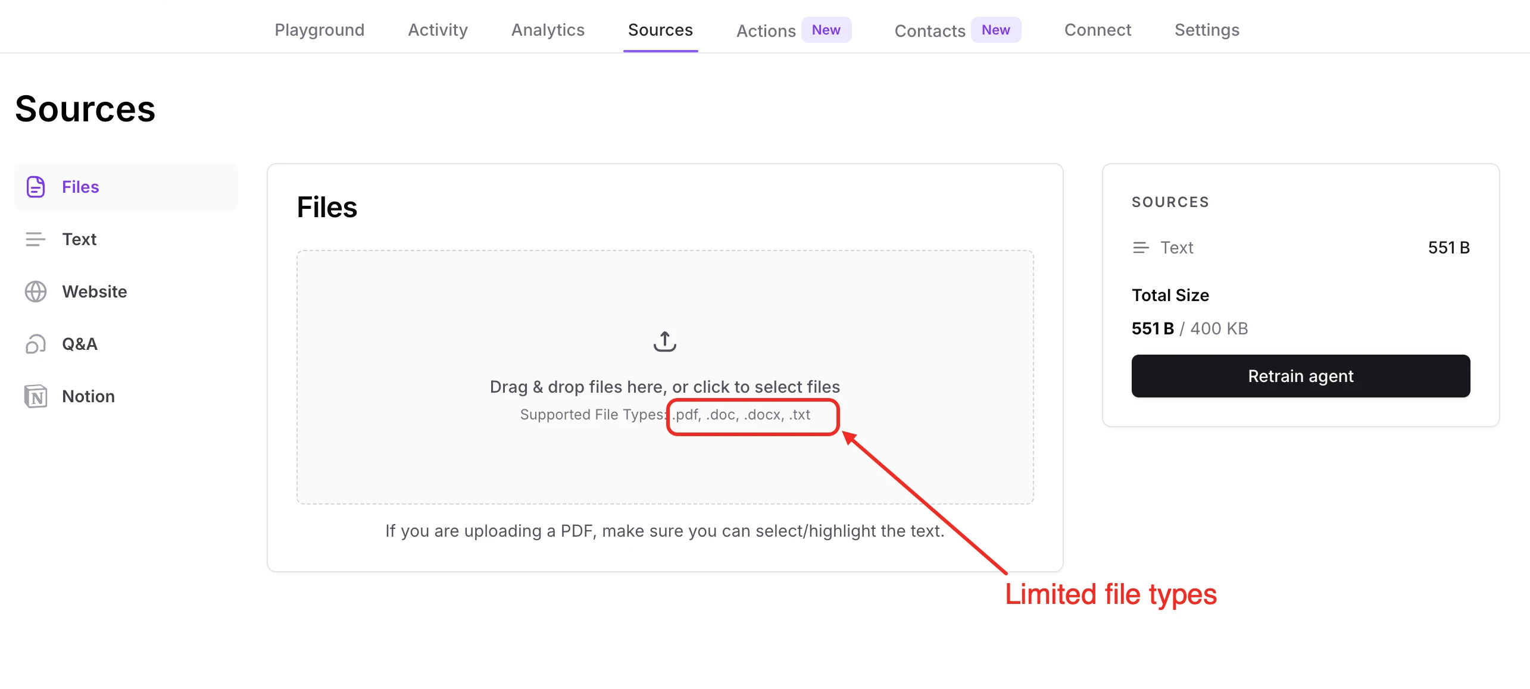Click the Text label in Sources summary
Screen dimensions: 1530x689
pos(1176,248)
